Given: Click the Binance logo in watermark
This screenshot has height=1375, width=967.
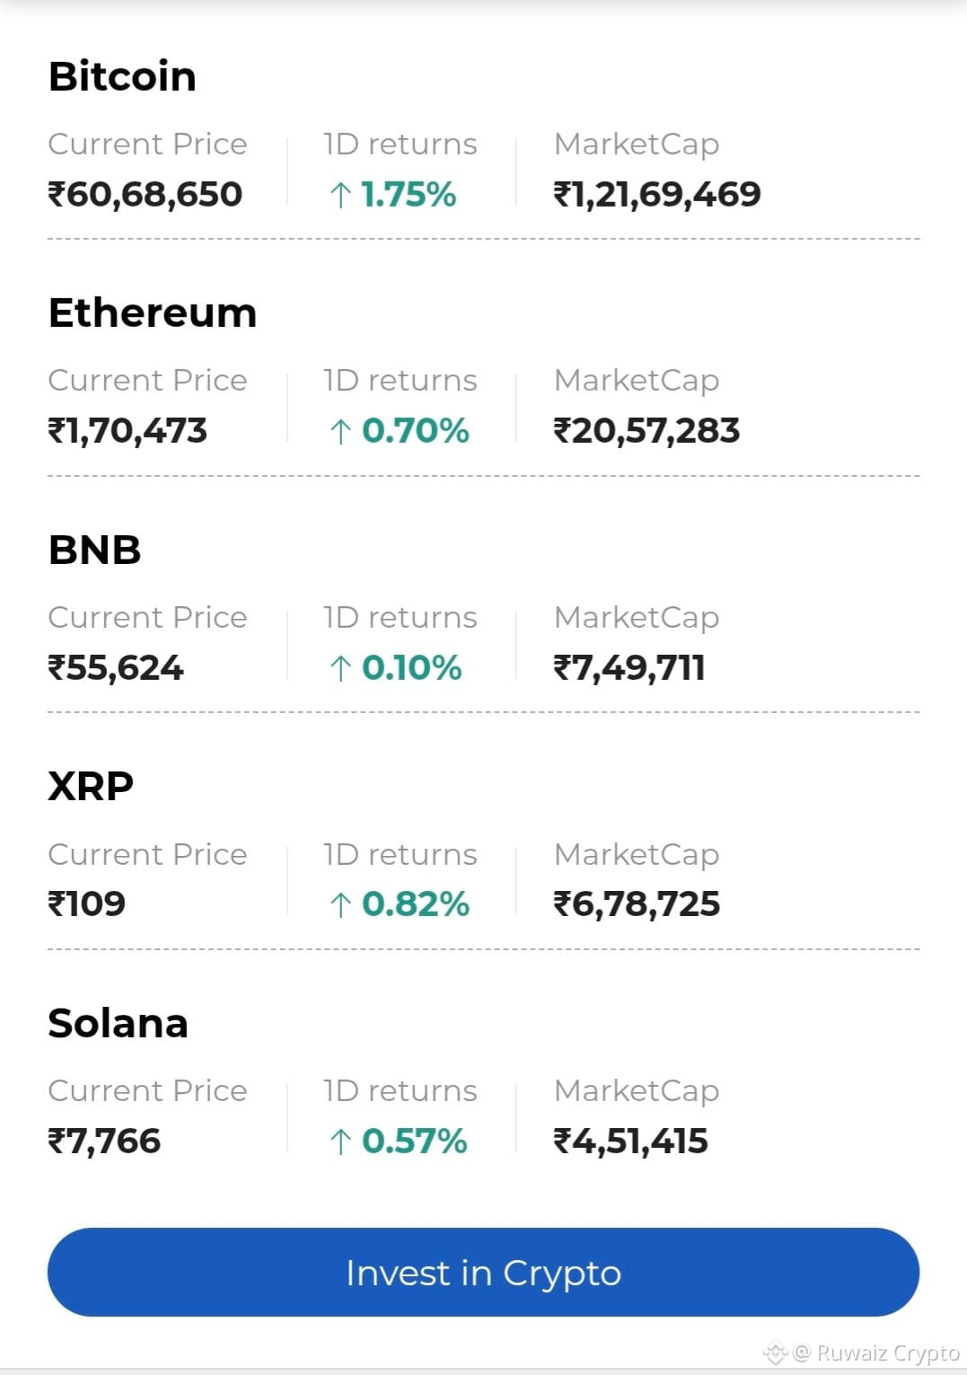Looking at the screenshot, I should [x=775, y=1353].
